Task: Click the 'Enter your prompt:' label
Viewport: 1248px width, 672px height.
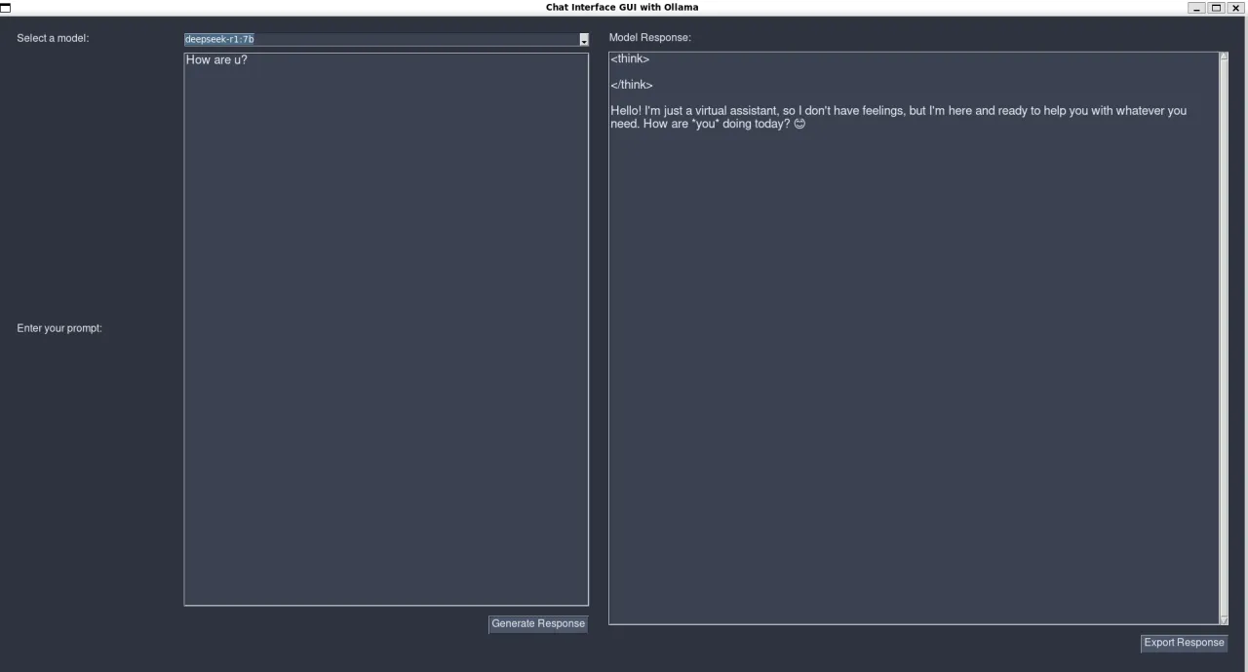Action: pos(59,328)
